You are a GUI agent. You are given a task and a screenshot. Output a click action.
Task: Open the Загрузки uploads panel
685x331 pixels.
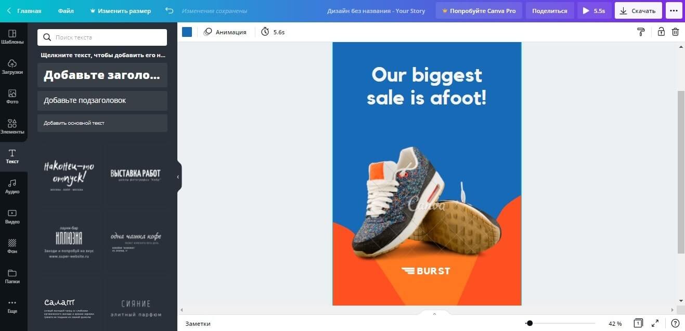point(12,67)
